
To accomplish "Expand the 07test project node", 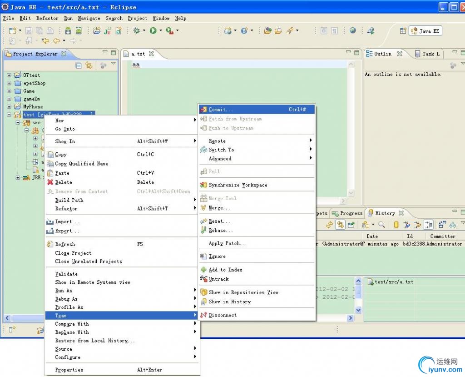I will click(9, 75).
